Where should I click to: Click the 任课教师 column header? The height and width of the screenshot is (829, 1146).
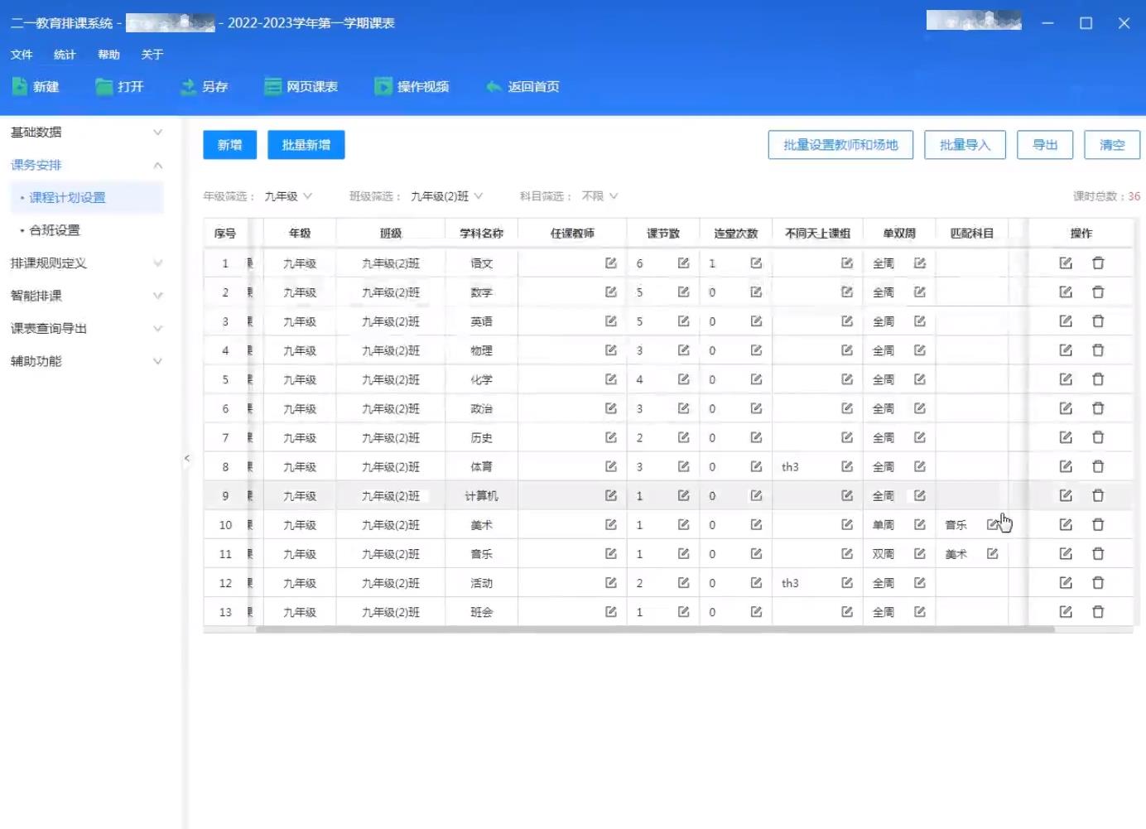point(572,234)
